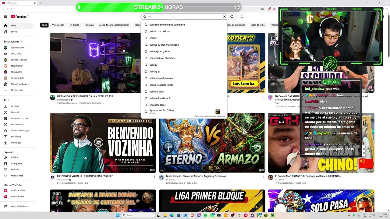Open YouTube Kids link
The height and width of the screenshot is (219, 390).
[17, 196]
